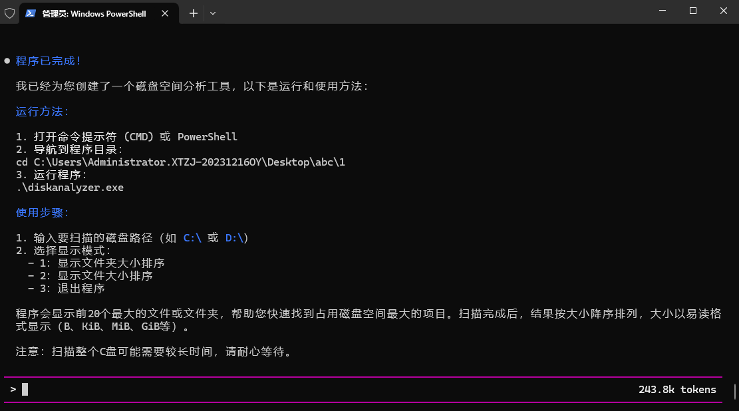The image size is (739, 411).
Task: Click the 注意: 扫描整个C盘 note line
Action: 154,352
